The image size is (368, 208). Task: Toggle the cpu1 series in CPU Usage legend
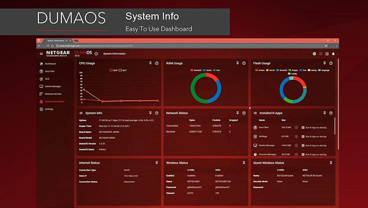[123, 70]
